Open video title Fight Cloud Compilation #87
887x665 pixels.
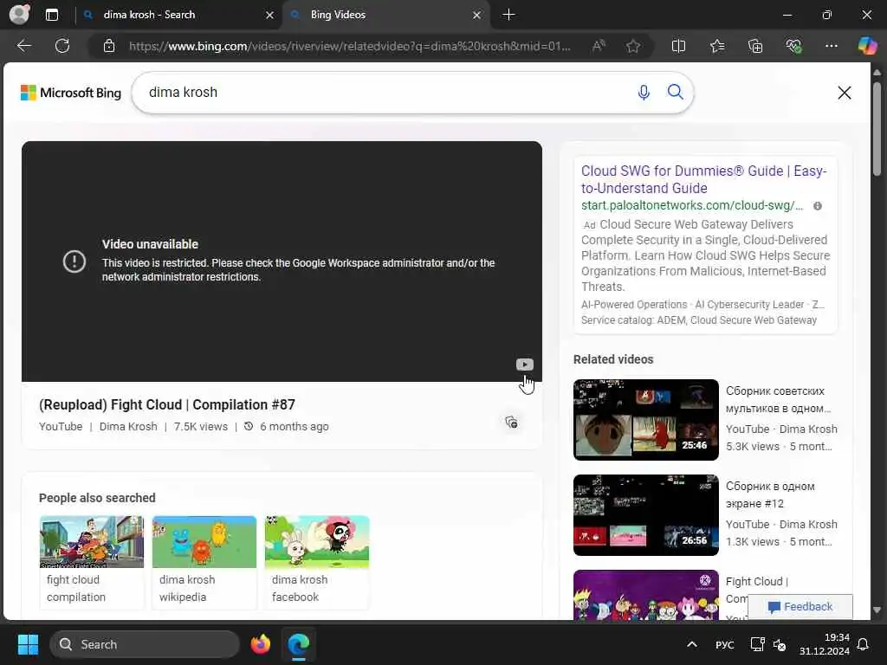pyautogui.click(x=167, y=405)
